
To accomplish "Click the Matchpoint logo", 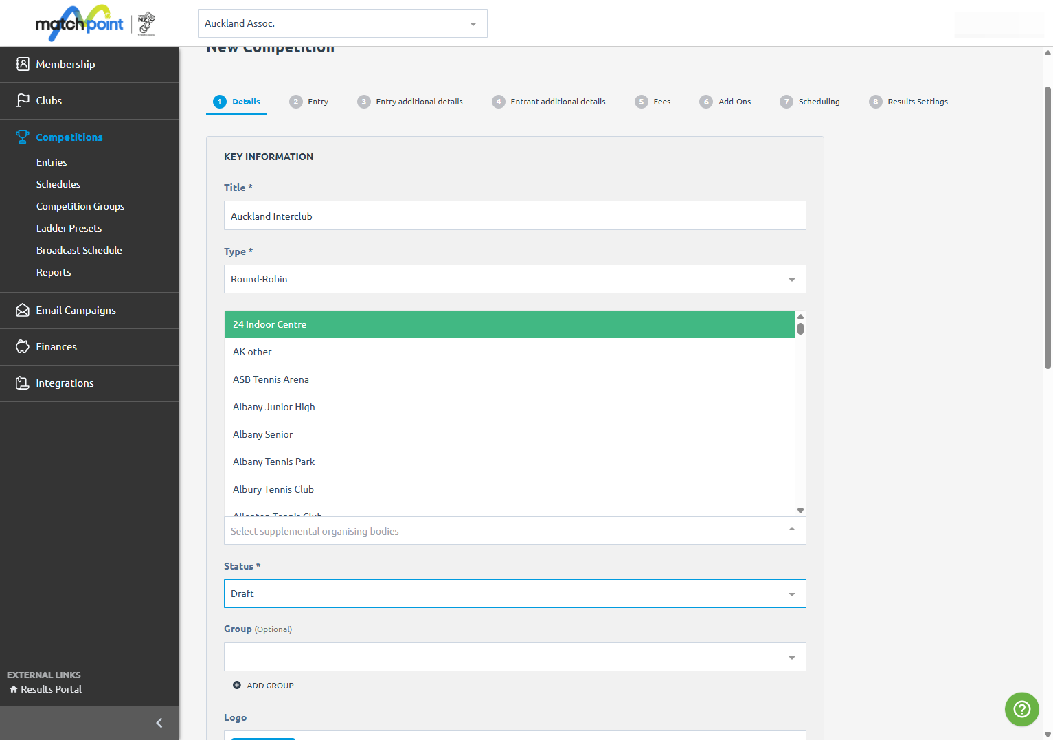I will [x=79, y=23].
